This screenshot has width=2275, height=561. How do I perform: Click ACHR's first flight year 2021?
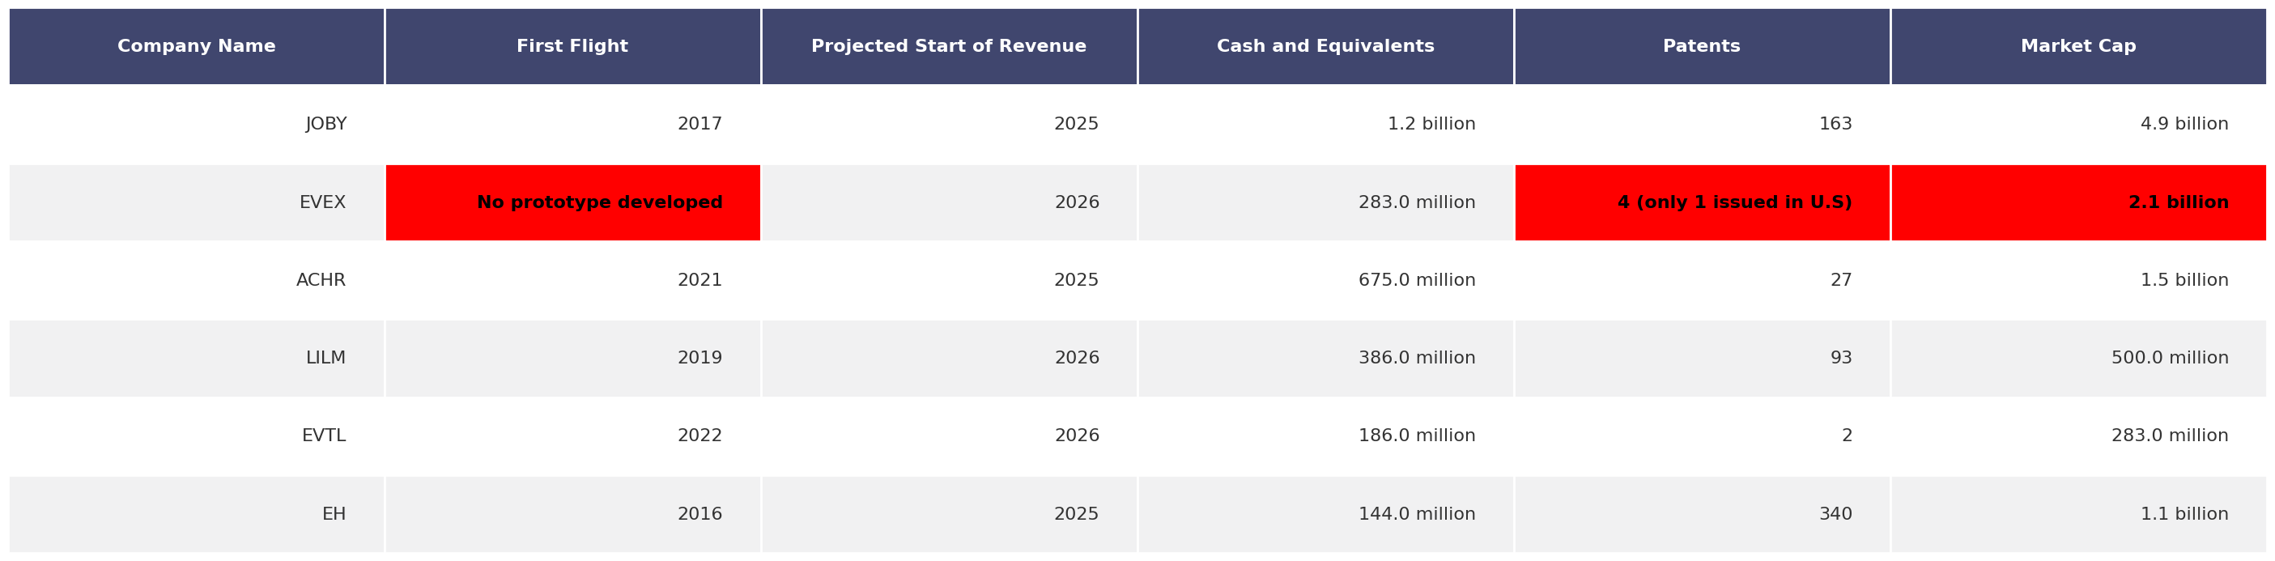pos(572,280)
